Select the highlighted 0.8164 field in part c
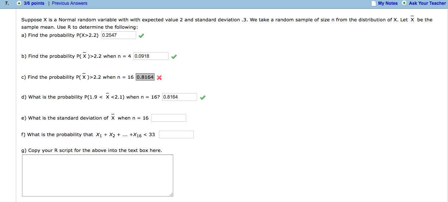Screen dimensions: 448x202 [145, 77]
